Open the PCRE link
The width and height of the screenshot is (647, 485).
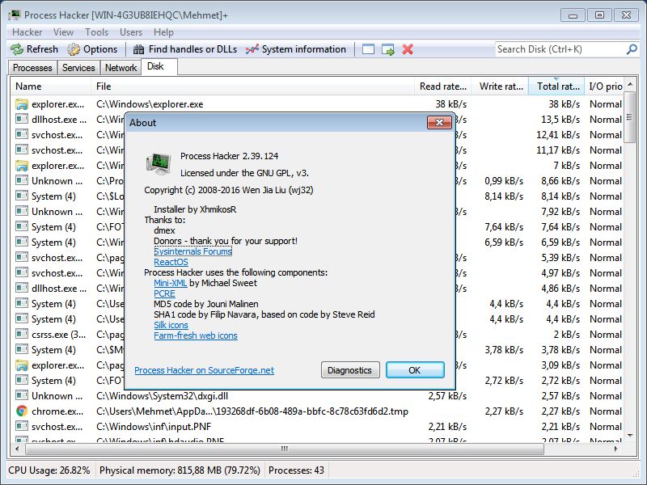[164, 293]
